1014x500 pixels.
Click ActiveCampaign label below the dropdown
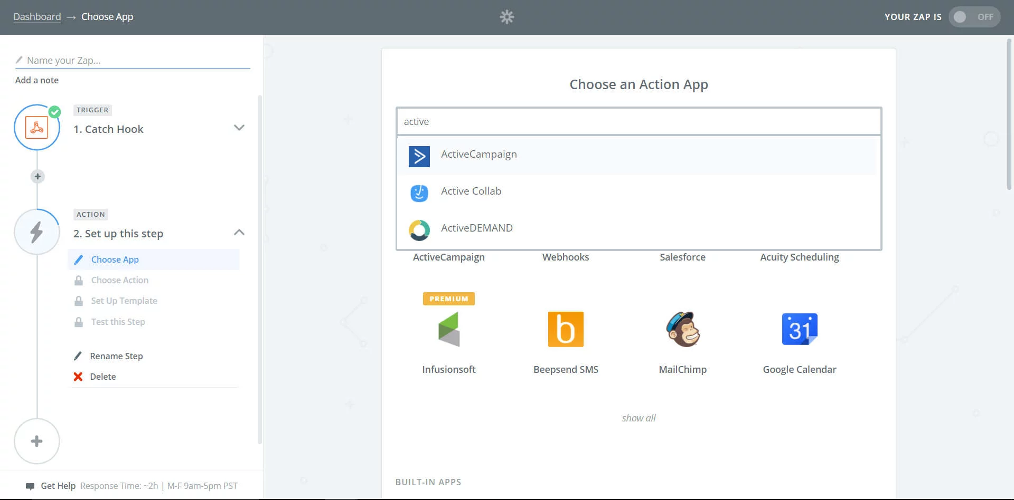coord(449,257)
